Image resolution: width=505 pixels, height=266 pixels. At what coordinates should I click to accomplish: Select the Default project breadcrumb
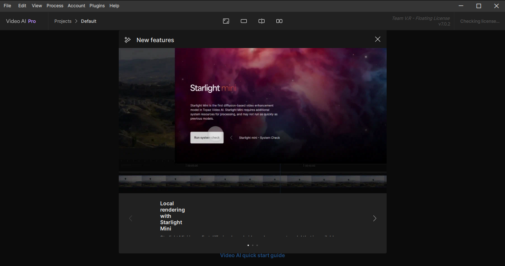[x=89, y=21]
